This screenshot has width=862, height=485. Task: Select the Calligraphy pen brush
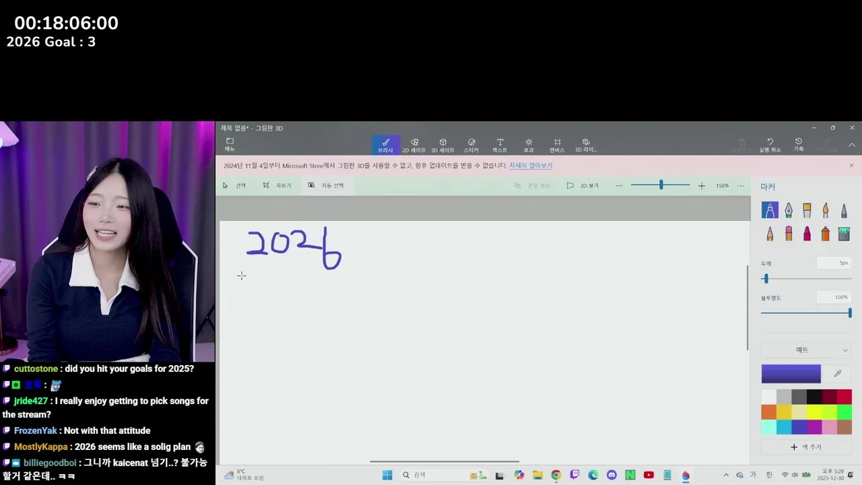[789, 210]
